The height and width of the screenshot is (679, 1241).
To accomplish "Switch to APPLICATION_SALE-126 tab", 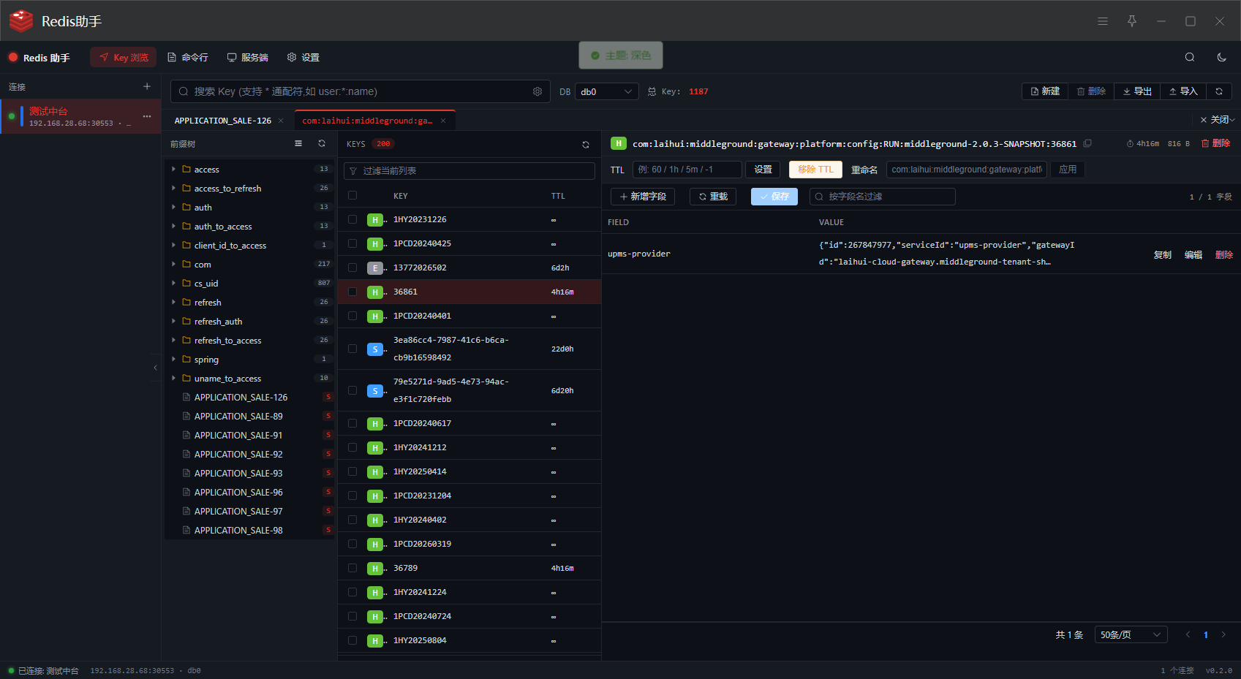I will 223,121.
